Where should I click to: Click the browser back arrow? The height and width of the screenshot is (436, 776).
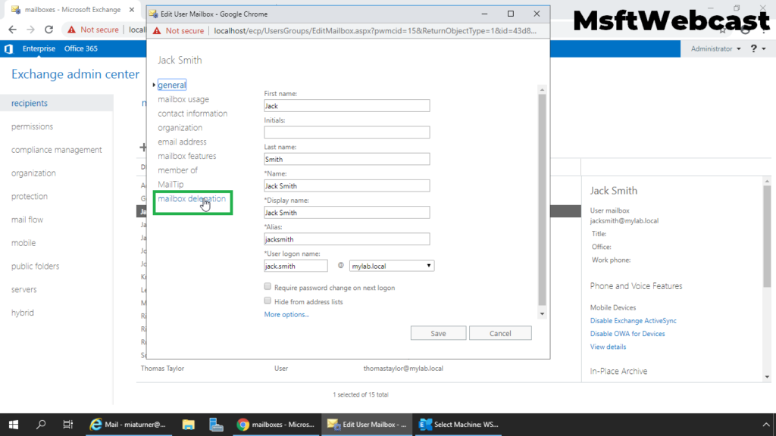12,30
